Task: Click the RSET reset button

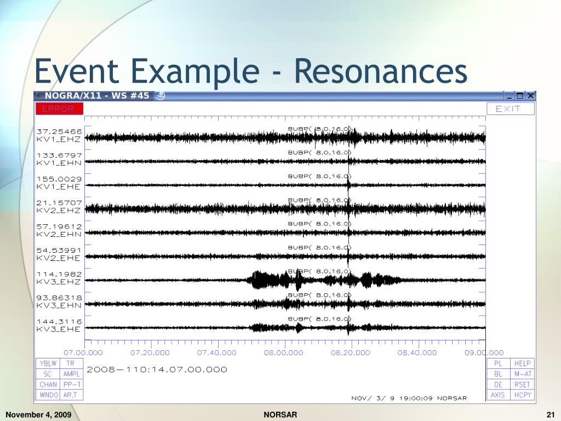Action: (522, 384)
